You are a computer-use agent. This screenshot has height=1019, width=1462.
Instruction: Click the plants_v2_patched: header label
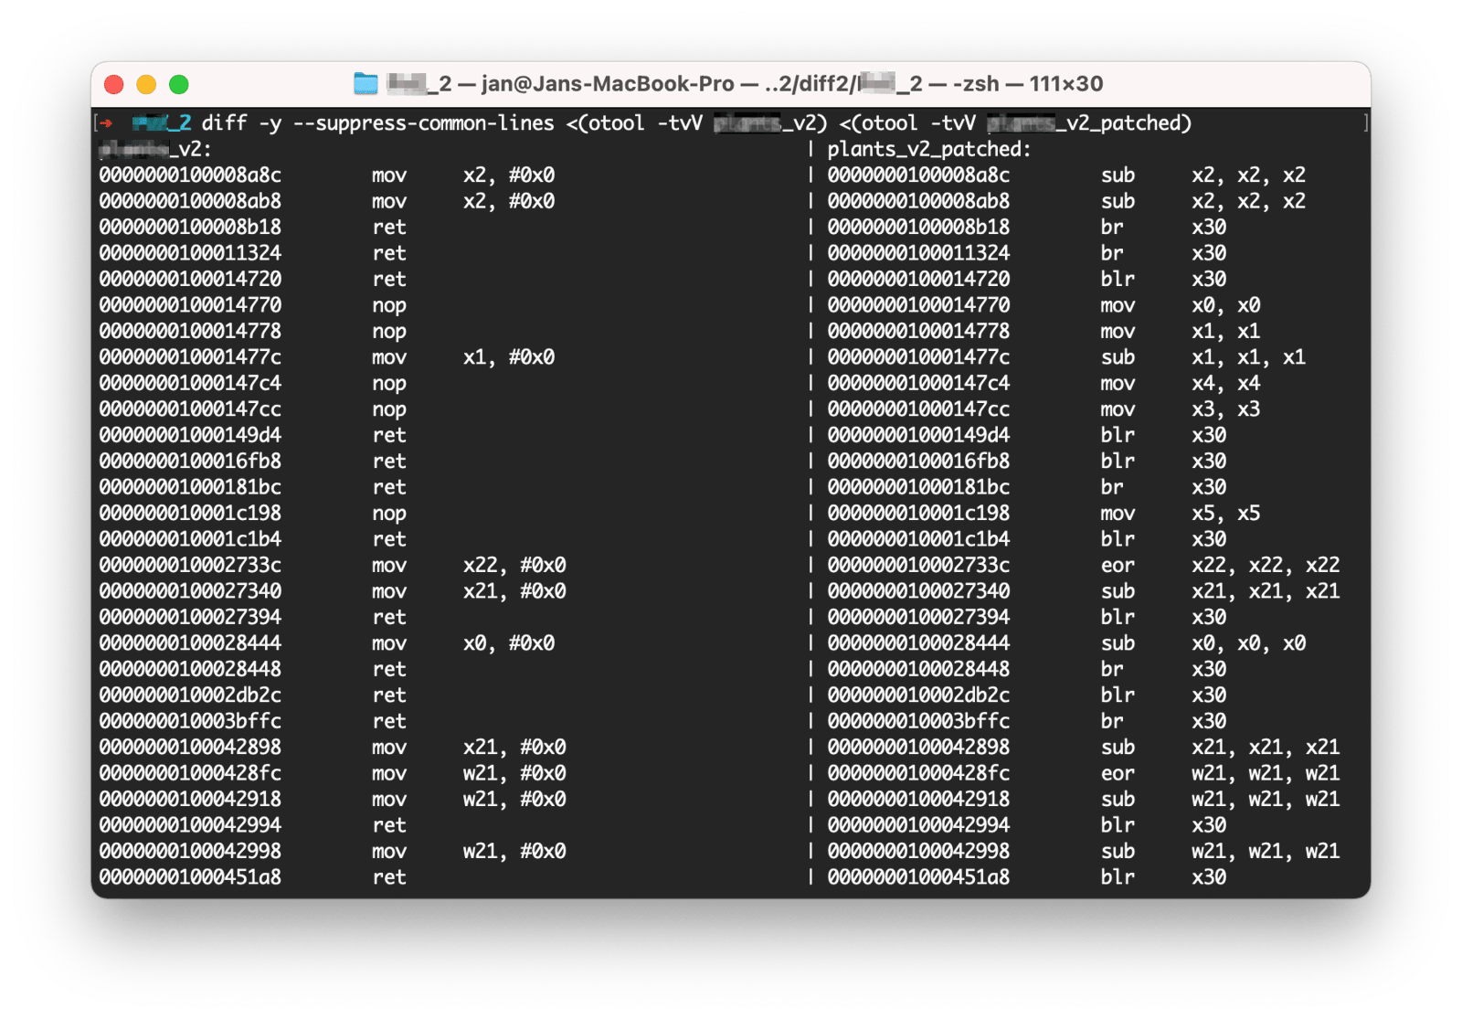[928, 149]
